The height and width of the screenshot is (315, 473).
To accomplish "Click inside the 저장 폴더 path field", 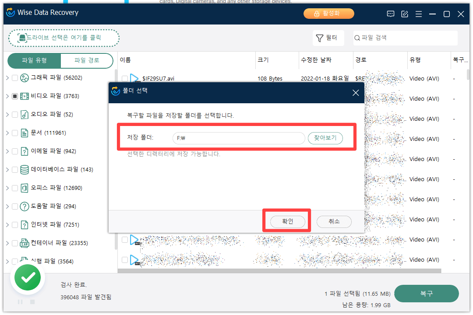I will click(239, 138).
